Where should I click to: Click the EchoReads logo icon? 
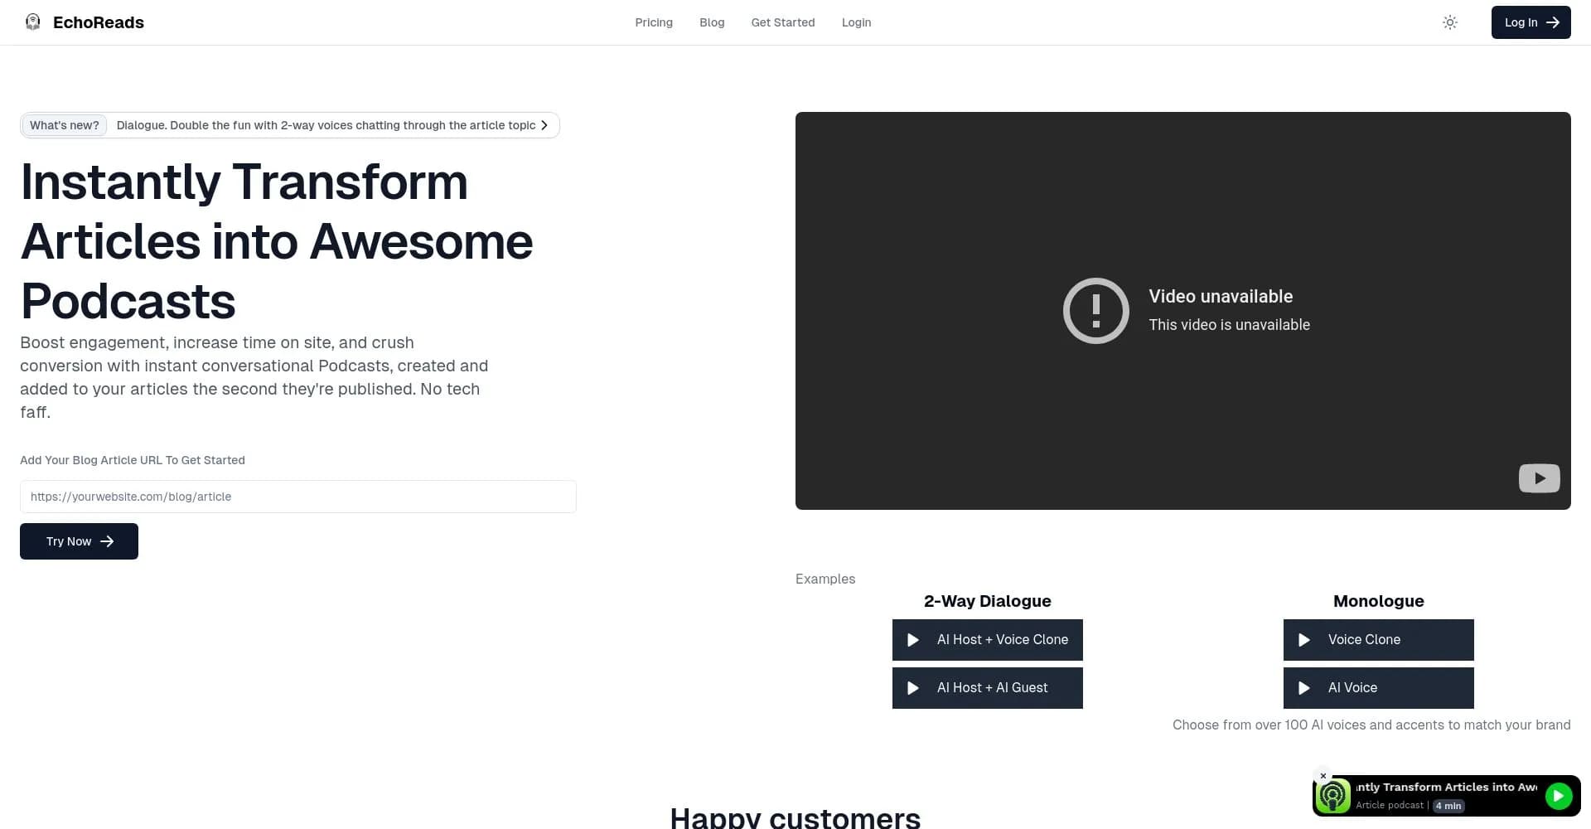pos(33,22)
